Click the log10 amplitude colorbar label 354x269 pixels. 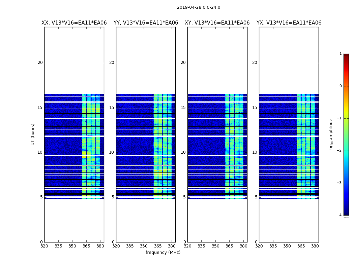pyautogui.click(x=331, y=134)
